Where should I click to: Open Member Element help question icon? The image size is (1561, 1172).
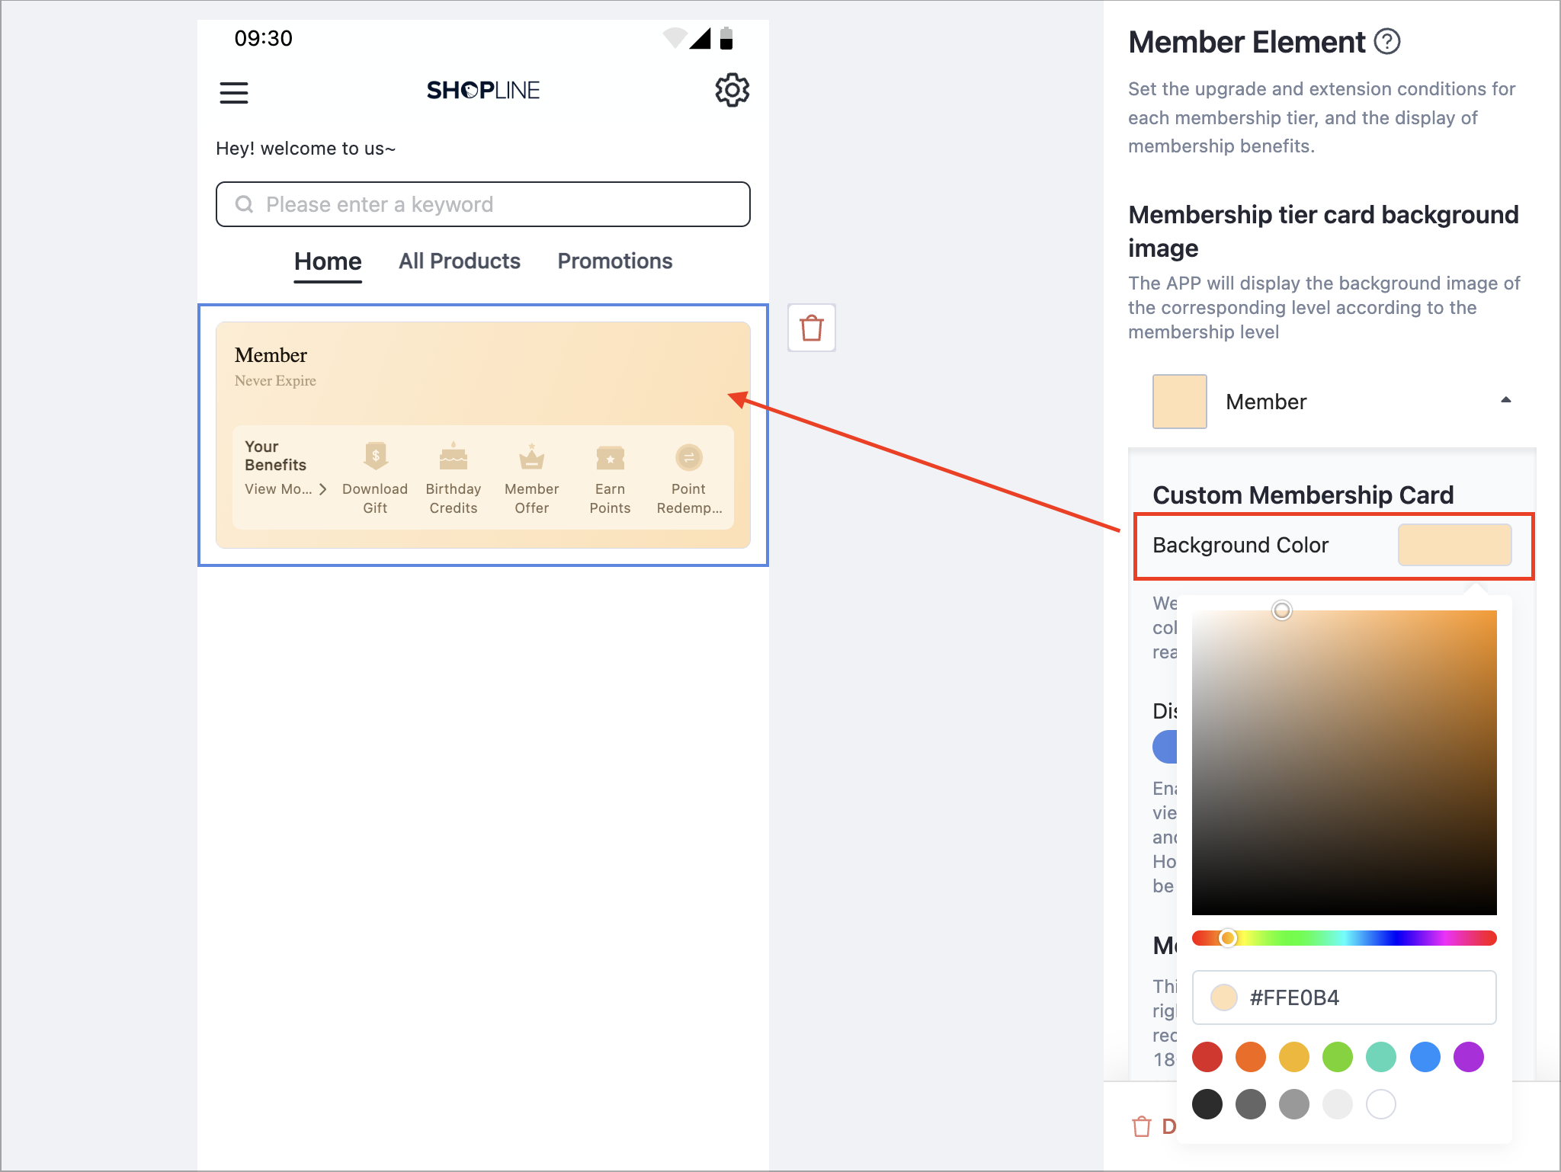click(x=1387, y=42)
